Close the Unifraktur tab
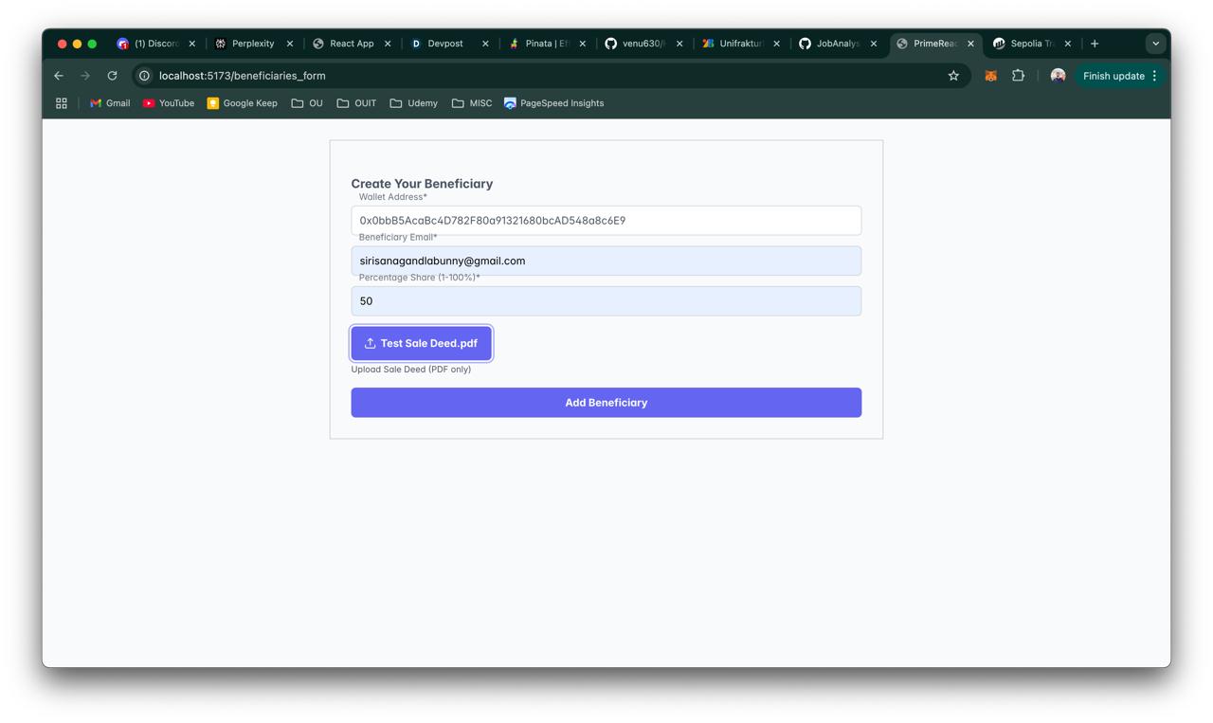Screen dimensions: 1213x723 pyautogui.click(x=777, y=44)
